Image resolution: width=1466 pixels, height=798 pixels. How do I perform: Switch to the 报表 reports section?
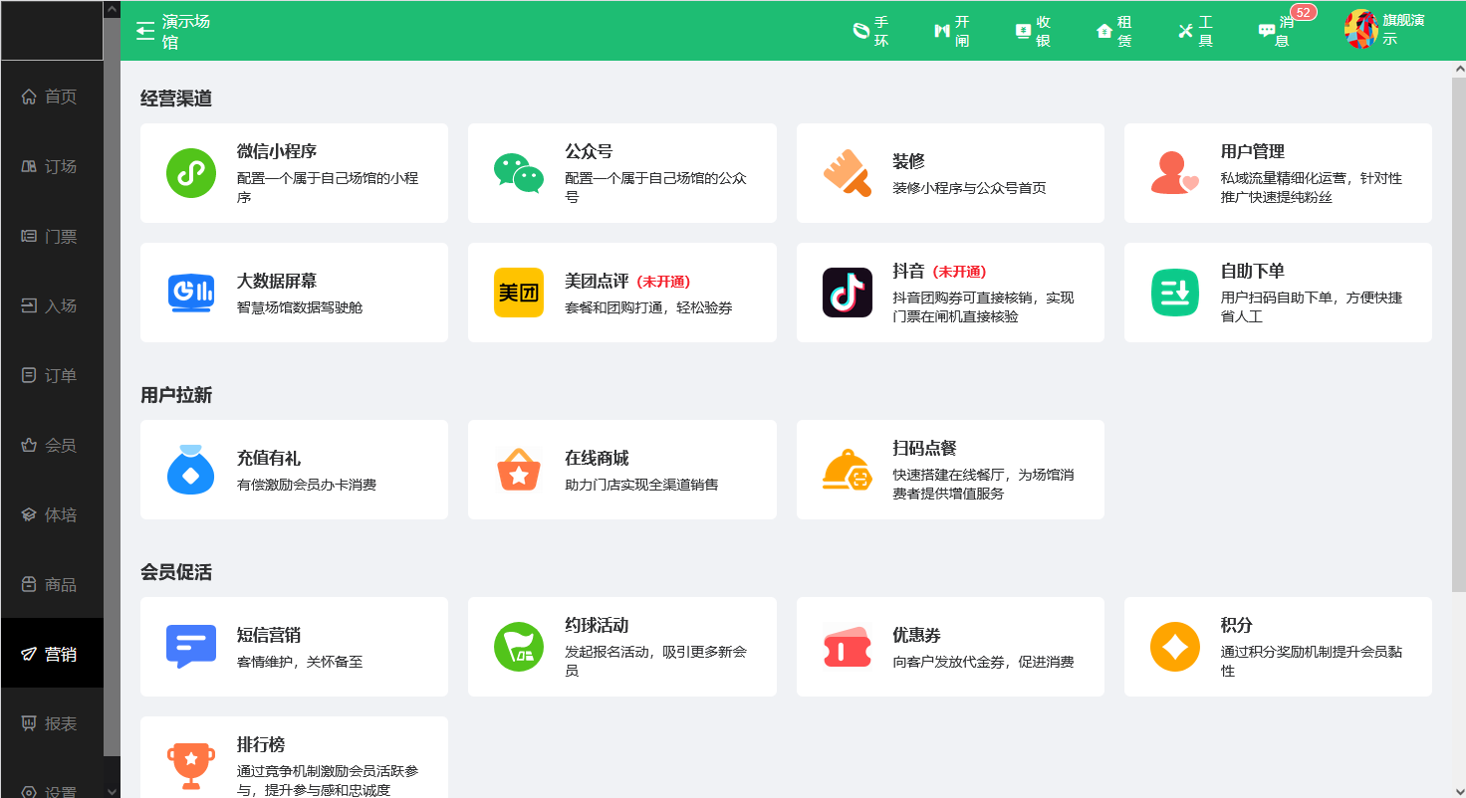pos(52,722)
